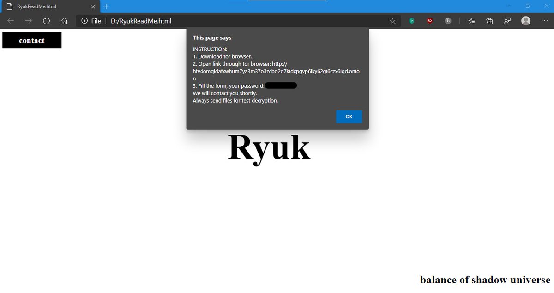Open Settings and more menu (three dots)
The height and width of the screenshot is (293, 554).
pos(544,21)
